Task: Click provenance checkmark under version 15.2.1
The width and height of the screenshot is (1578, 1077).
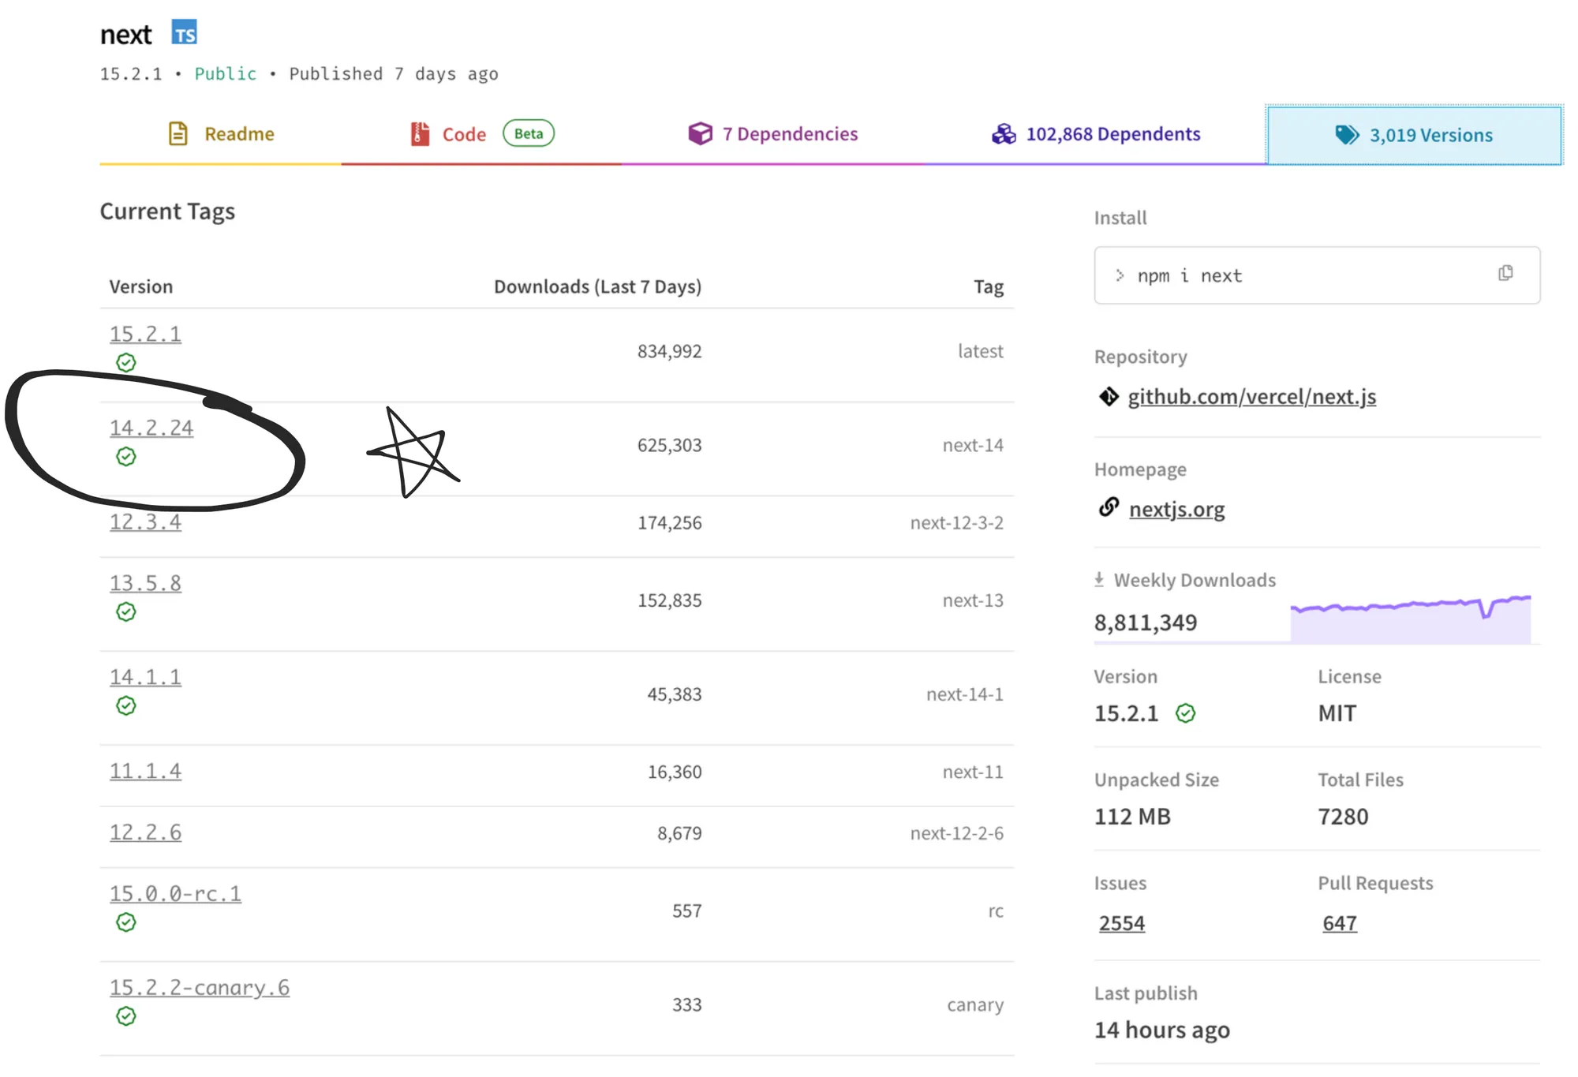Action: coord(126,363)
